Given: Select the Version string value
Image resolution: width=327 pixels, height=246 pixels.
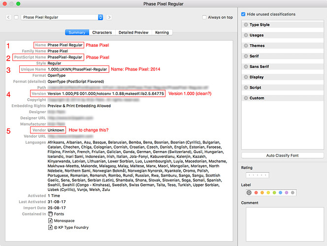Looking at the screenshot, I should 106,93.
